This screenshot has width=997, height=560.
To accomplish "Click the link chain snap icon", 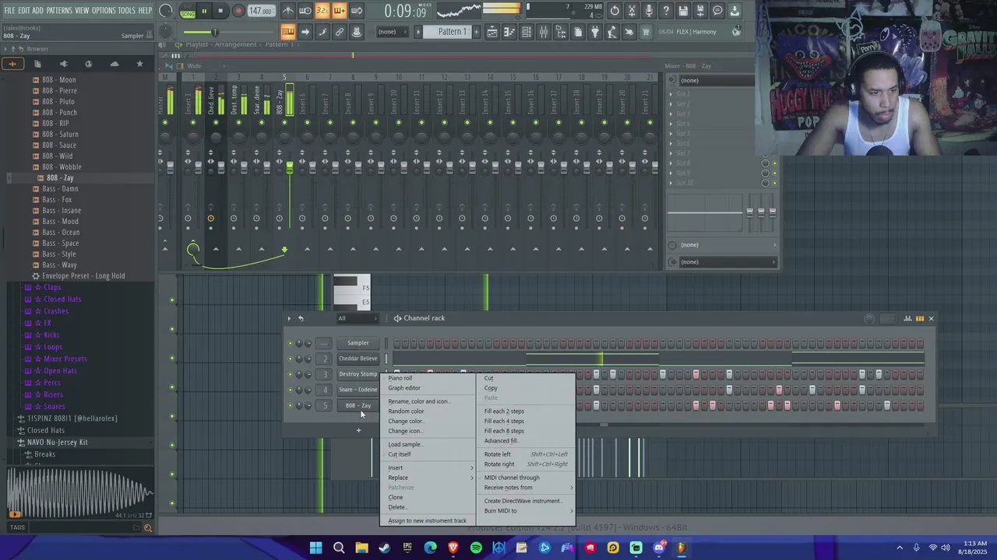I will click(x=340, y=32).
